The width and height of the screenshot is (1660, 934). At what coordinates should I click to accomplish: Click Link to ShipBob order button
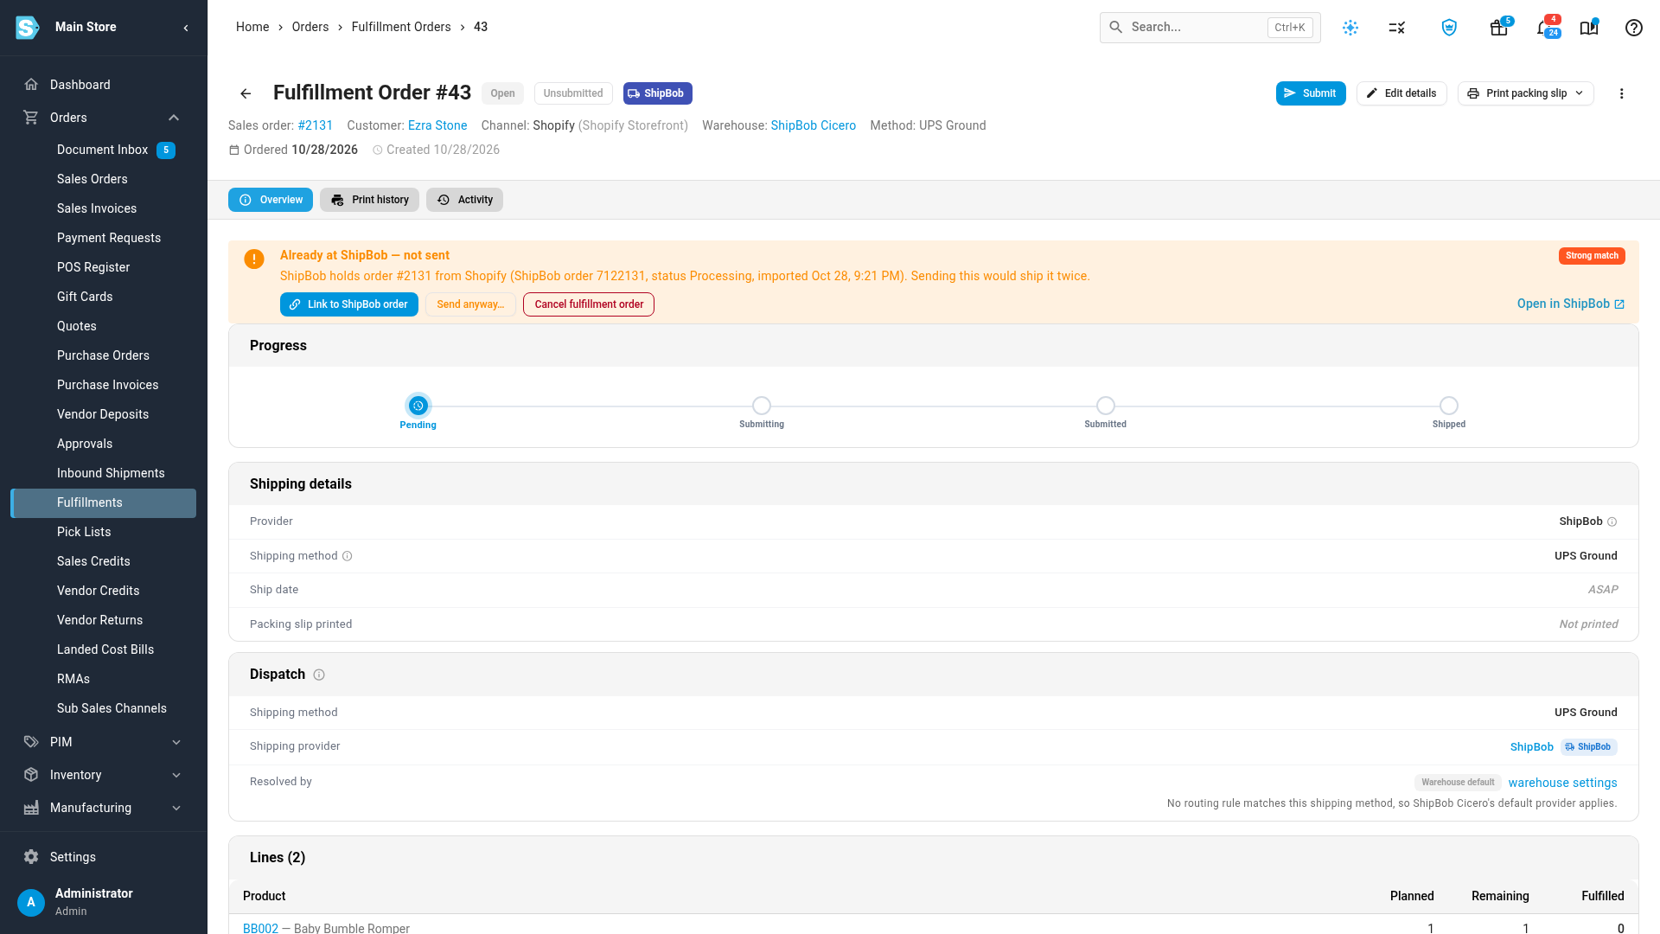coord(349,304)
